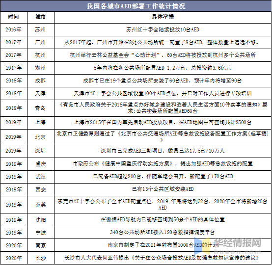Click the 宁波 city cell
The height and width of the screenshot is (265, 272).
(41, 233)
